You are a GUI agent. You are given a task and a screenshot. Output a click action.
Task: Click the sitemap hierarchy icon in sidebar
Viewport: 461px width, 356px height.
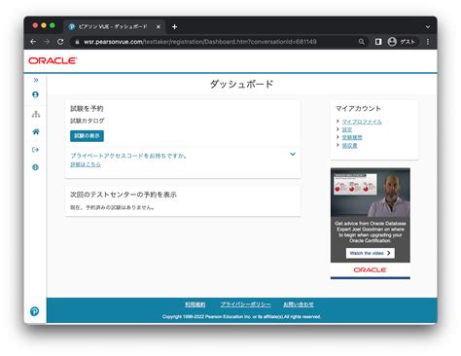coord(36,114)
